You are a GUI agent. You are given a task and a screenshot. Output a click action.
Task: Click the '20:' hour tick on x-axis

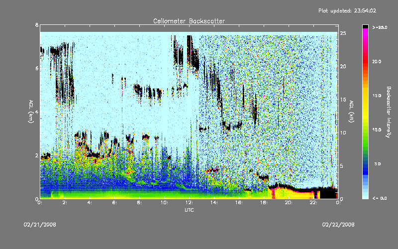[289, 203]
